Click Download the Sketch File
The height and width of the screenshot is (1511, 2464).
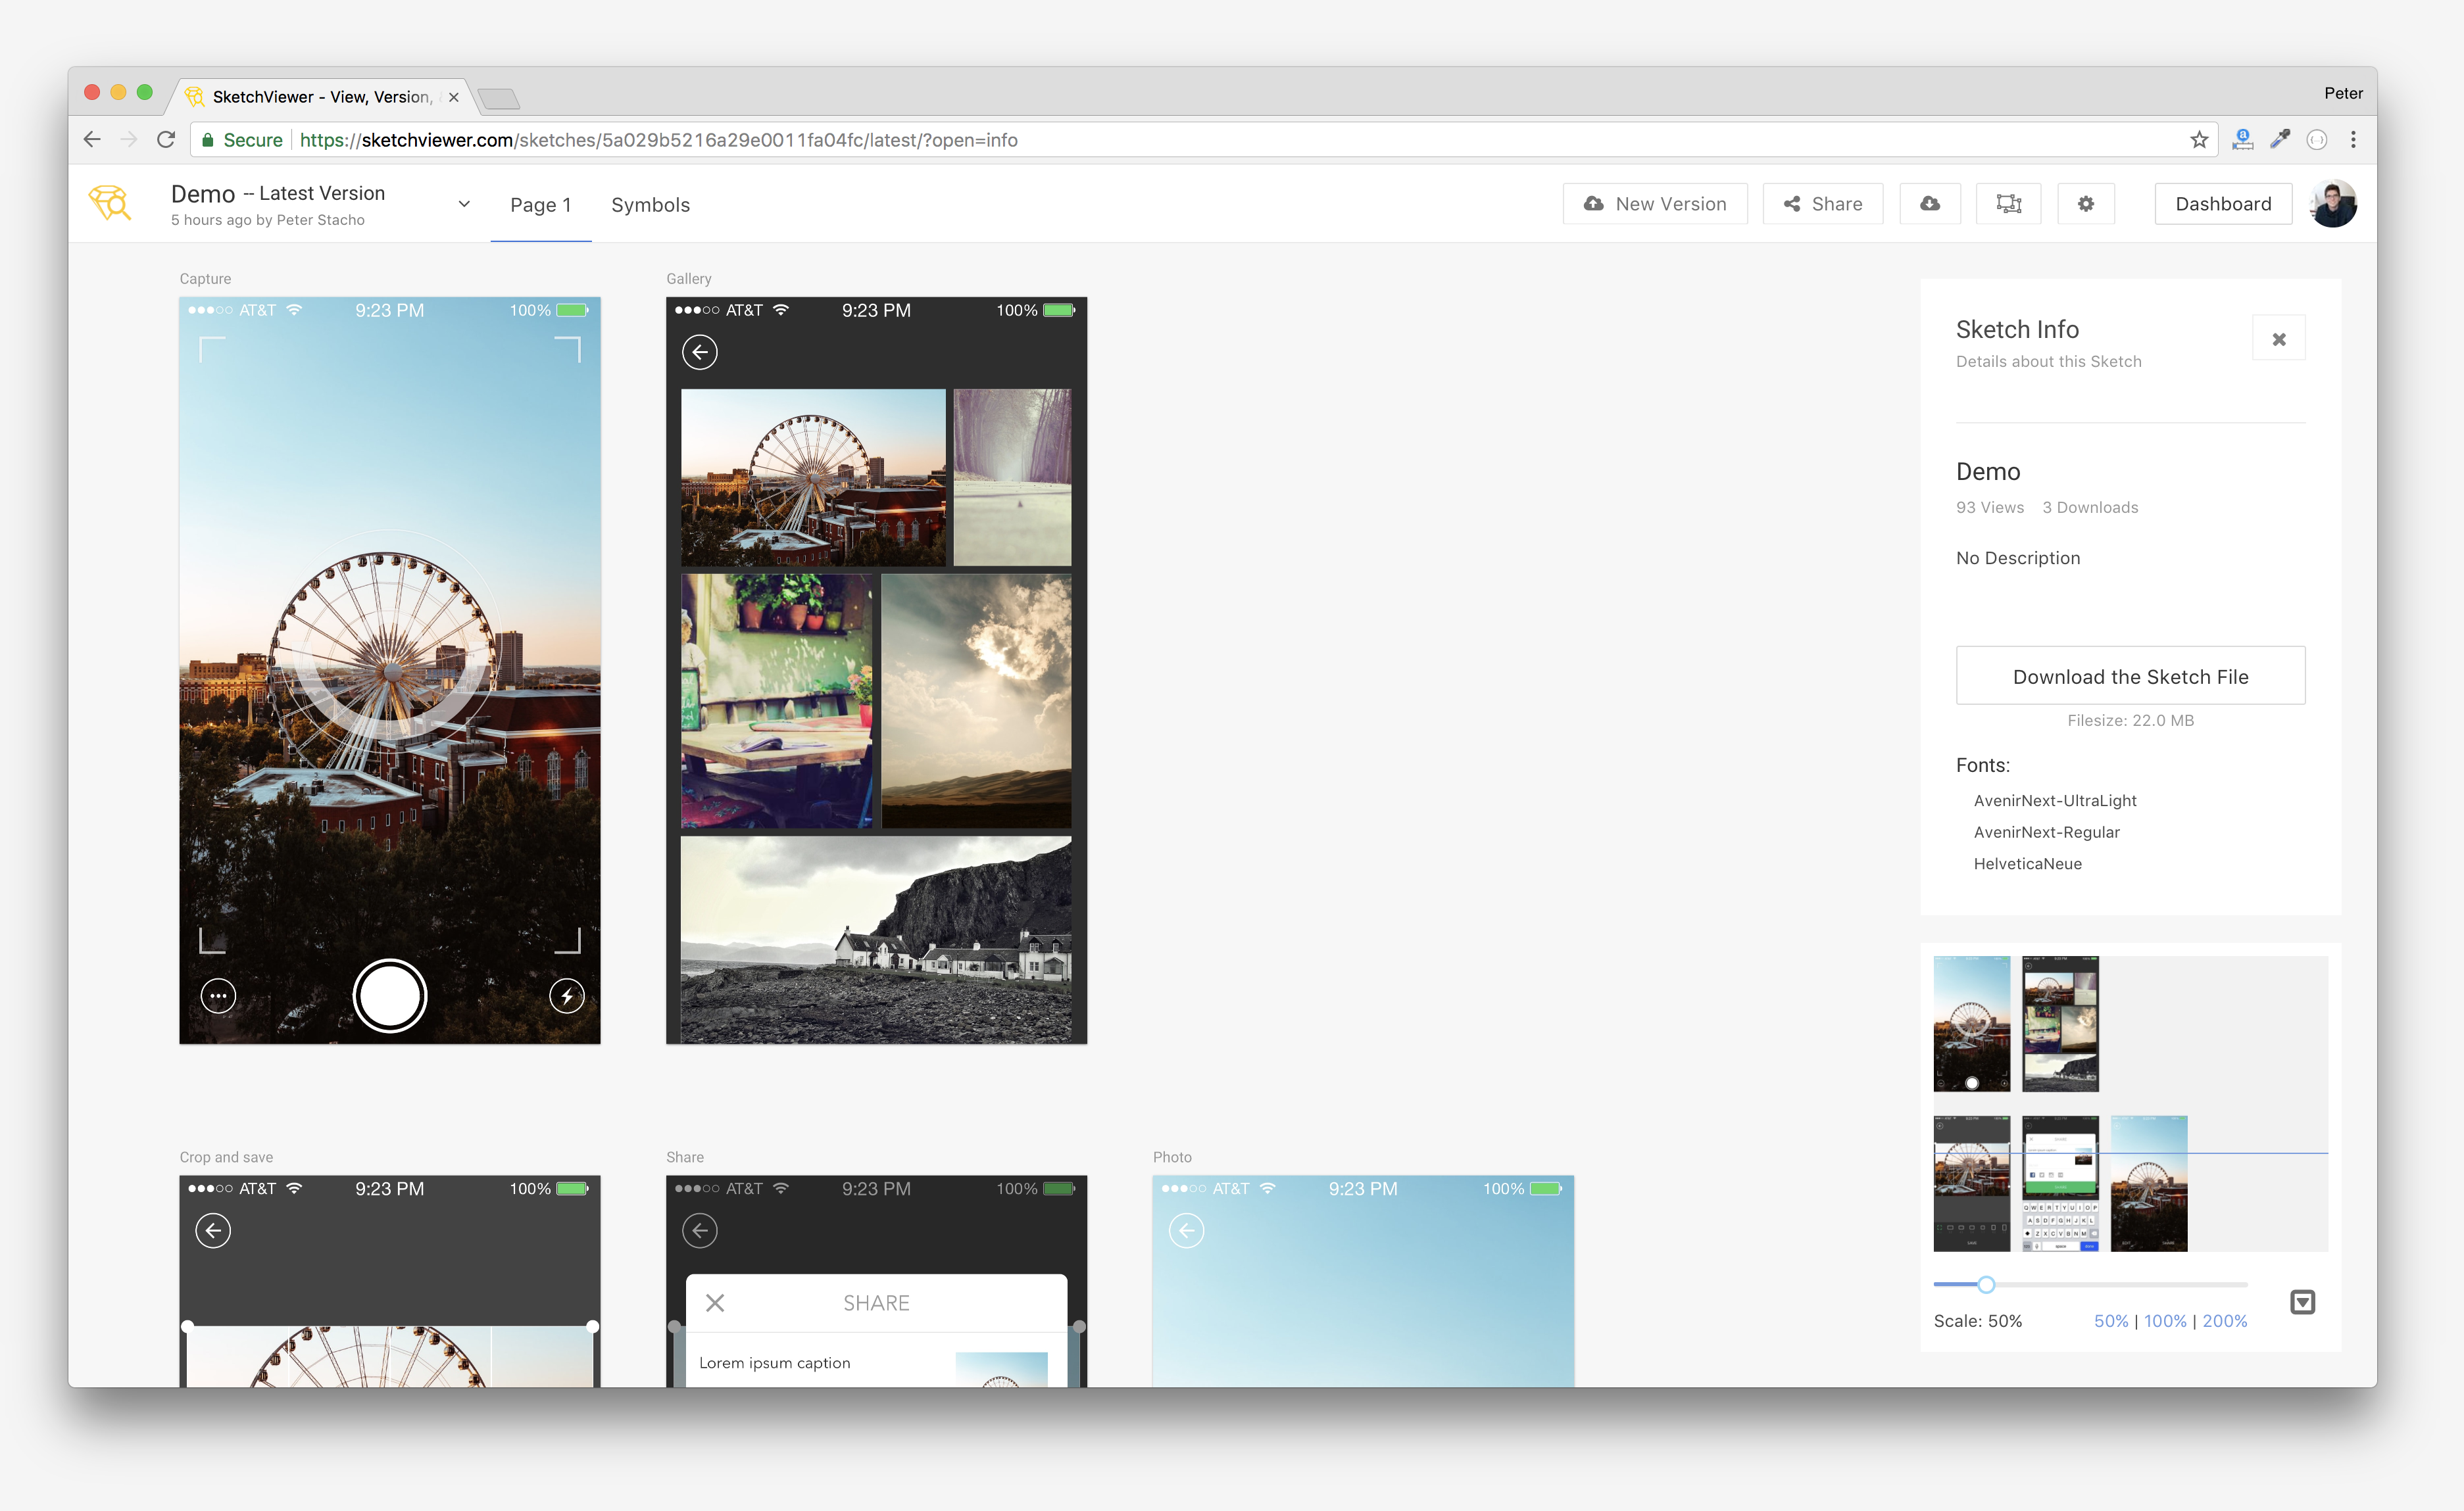[x=2129, y=675]
